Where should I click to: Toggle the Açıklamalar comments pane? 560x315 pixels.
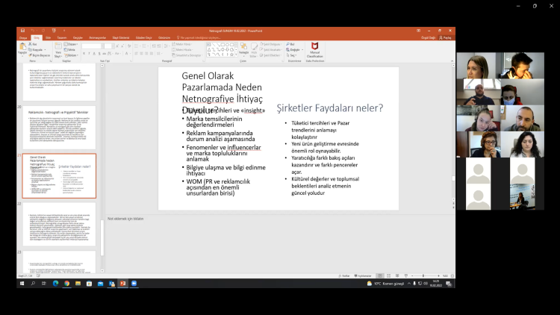pyautogui.click(x=364, y=275)
